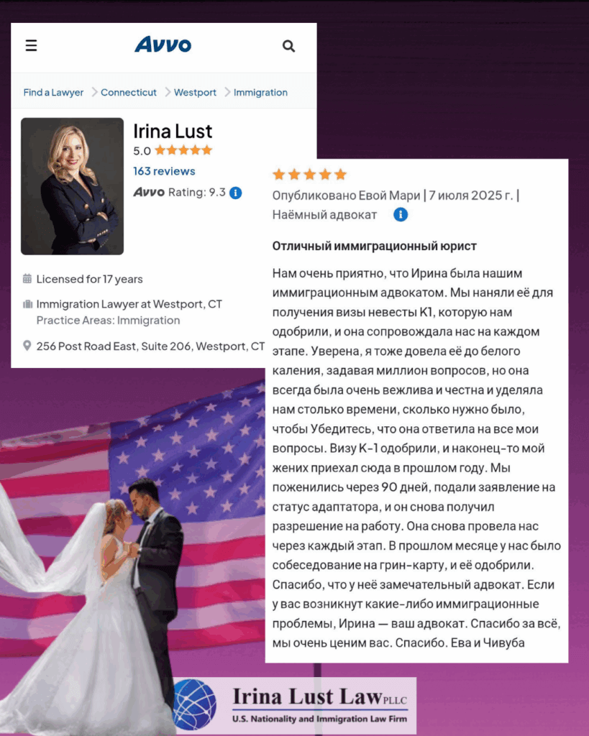The height and width of the screenshot is (736, 589).
Task: Open the Find a Lawyer breadcrumb
Action: (53, 93)
